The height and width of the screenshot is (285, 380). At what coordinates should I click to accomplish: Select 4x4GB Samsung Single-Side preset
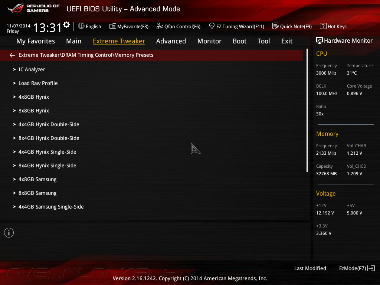point(51,207)
